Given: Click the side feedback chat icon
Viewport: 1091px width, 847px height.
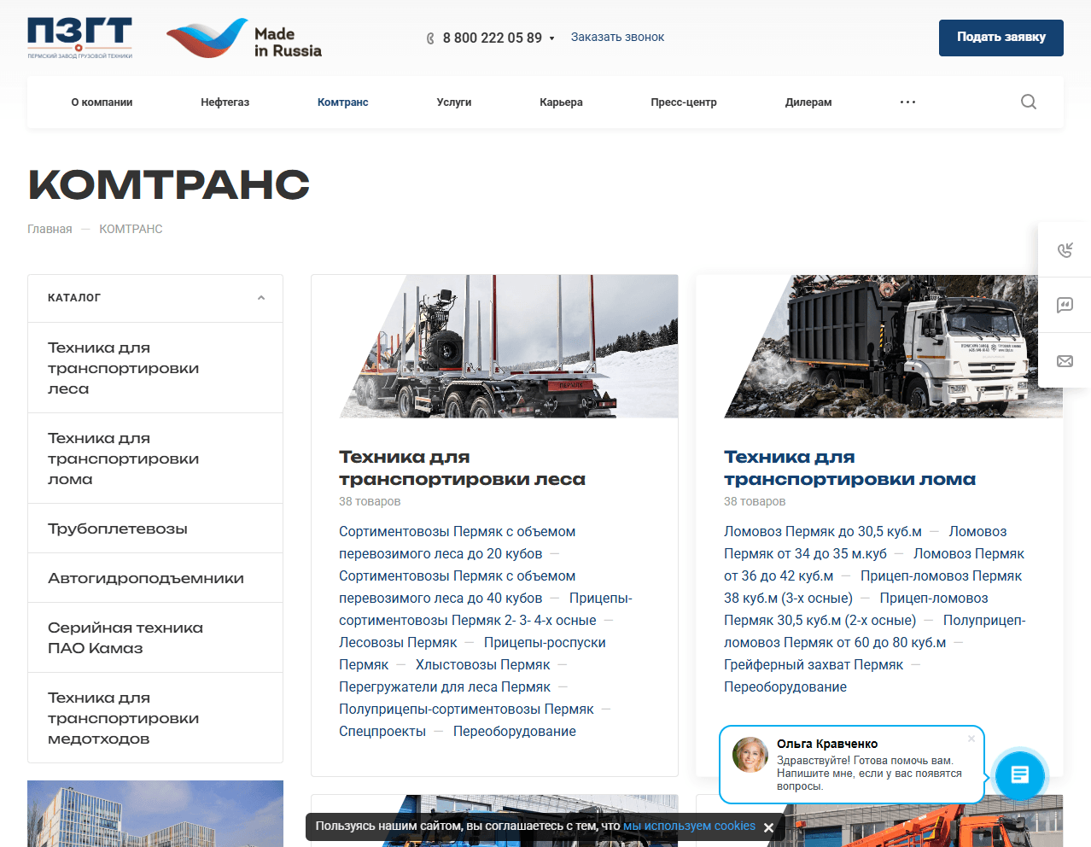Looking at the screenshot, I should tap(1065, 305).
